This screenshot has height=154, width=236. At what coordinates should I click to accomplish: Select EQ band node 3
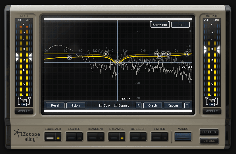pyautogui.click(x=163, y=54)
